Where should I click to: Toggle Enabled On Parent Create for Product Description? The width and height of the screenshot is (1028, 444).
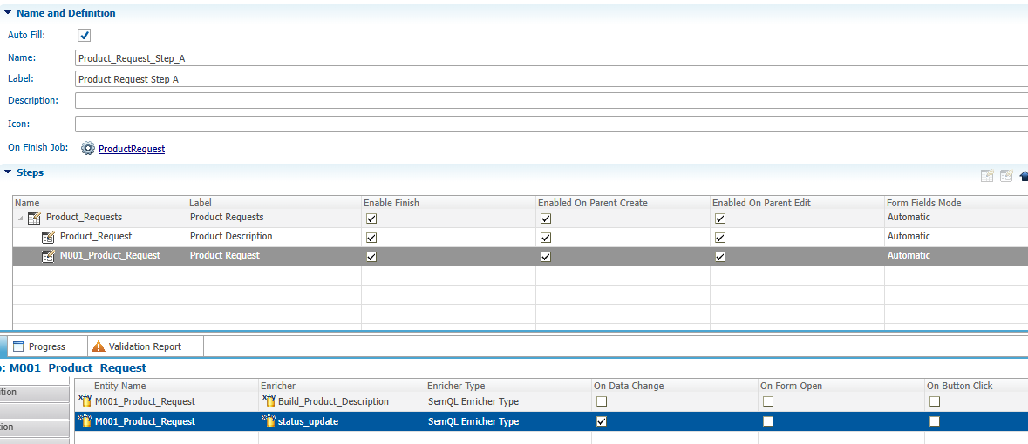click(546, 237)
